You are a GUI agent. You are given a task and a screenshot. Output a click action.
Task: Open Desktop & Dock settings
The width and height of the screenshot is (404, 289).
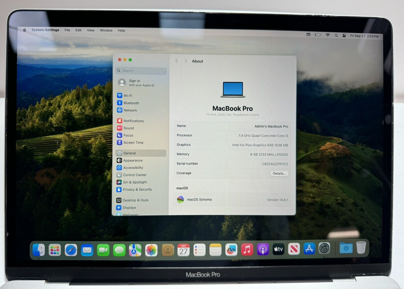[132, 200]
